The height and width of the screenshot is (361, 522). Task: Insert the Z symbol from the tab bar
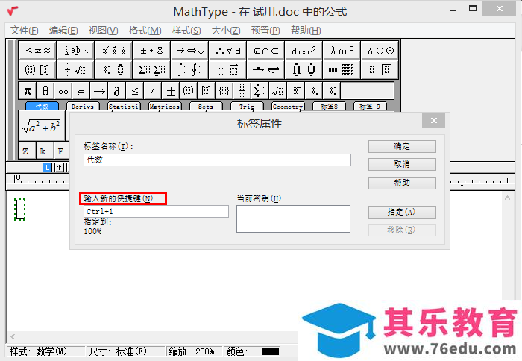coord(25,151)
